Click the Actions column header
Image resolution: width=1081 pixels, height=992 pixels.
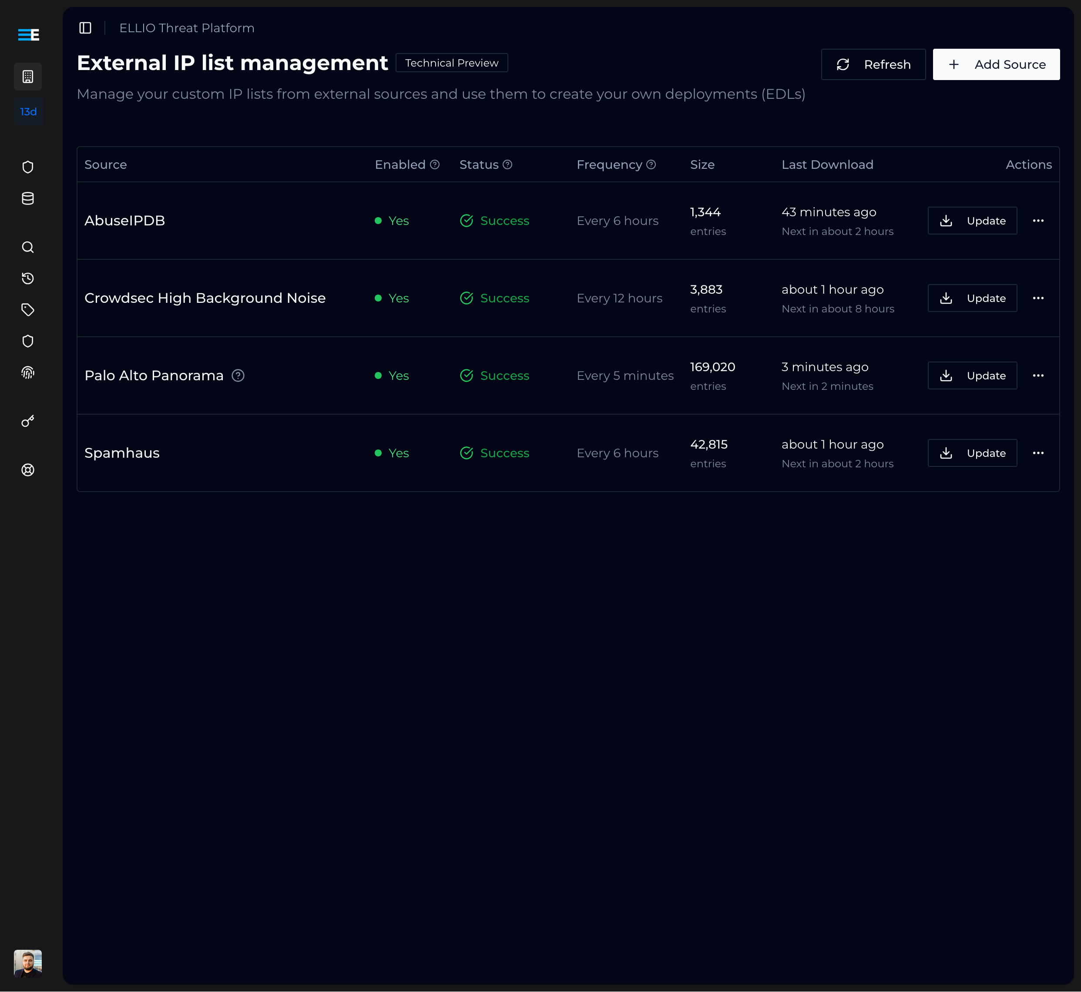pyautogui.click(x=1029, y=165)
